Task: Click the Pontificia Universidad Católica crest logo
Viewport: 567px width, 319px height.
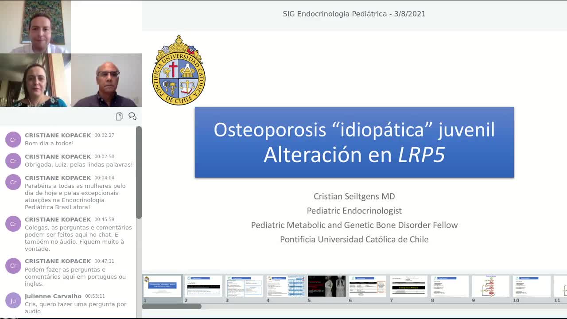Action: coord(179,70)
